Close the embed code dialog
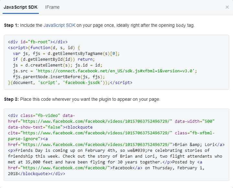233x188 pixels. (x=227, y=7)
